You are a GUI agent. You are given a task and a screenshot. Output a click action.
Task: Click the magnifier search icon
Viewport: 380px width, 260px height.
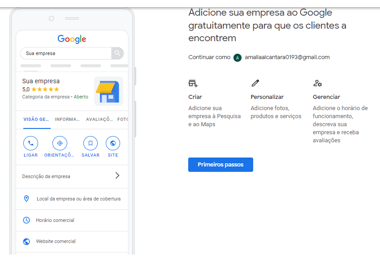coord(117,53)
